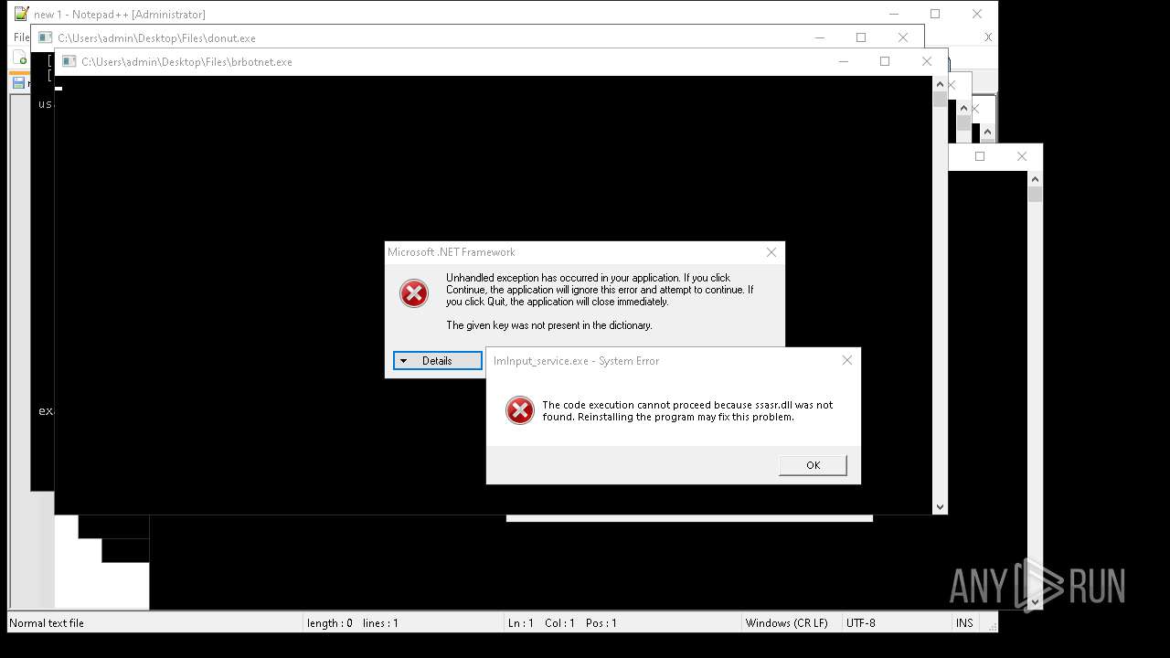The height and width of the screenshot is (658, 1170).
Task: Click brbotnet.exe scrollbar up arrow
Action: point(940,83)
